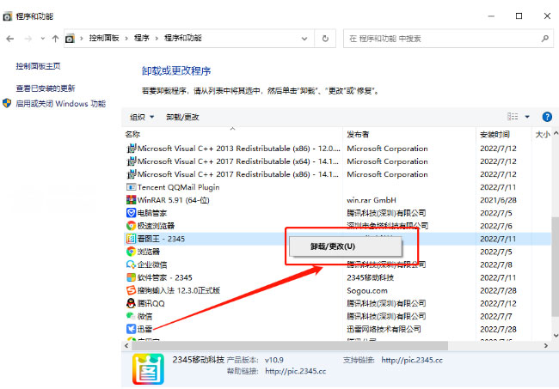
Task: Select the 看图王 - 2345 icon
Action: pyautogui.click(x=132, y=239)
